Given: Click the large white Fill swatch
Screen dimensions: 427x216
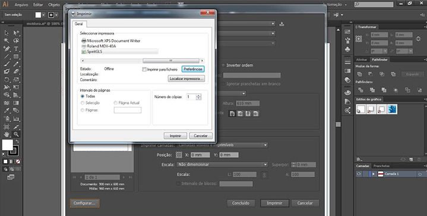Looking at the screenshot, I should click(x=8, y=145).
